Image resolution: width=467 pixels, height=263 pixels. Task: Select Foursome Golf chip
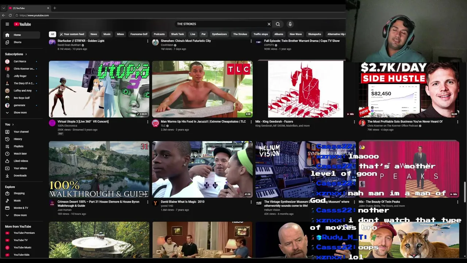click(x=139, y=34)
